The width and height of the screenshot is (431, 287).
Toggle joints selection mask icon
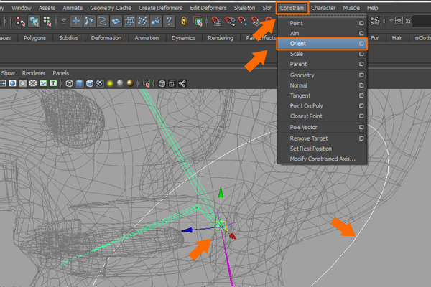coord(90,21)
